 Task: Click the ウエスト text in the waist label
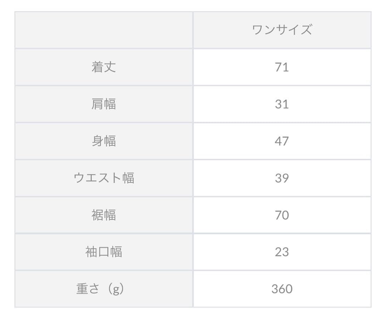(98, 178)
